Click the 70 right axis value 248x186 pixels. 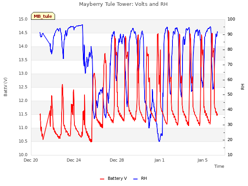point(230,65)
